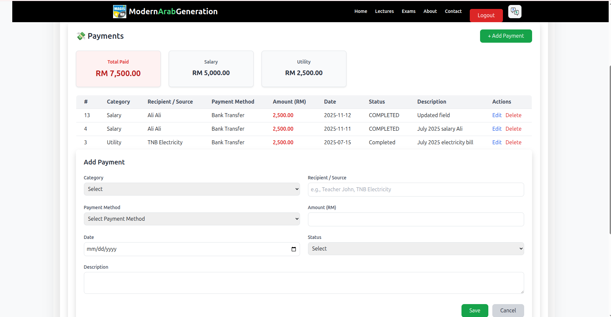Open the About page
This screenshot has width=611, height=317.
(430, 11)
